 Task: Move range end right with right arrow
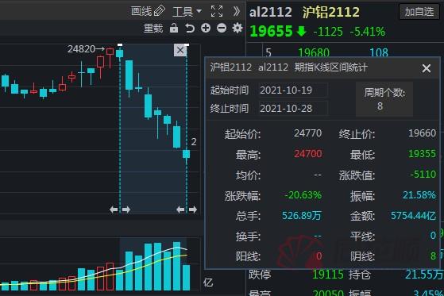coord(193,210)
